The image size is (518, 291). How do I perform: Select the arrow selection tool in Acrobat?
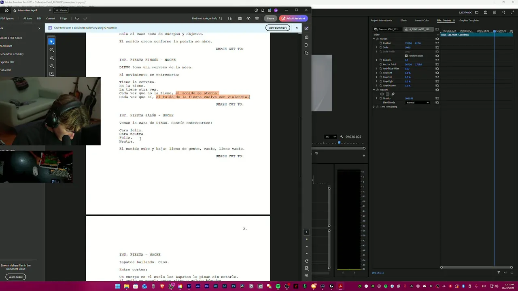51,42
